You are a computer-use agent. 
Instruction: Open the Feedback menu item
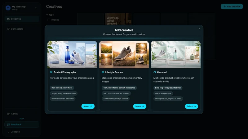[x=22, y=124]
